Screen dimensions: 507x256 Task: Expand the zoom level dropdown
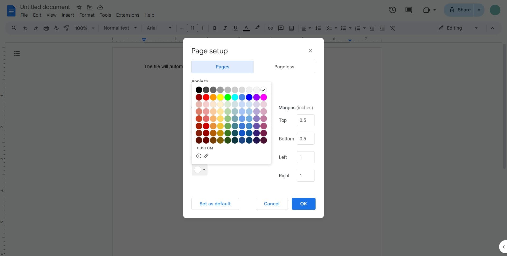(x=84, y=28)
